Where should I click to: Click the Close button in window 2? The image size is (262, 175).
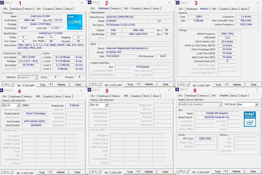click(x=165, y=84)
